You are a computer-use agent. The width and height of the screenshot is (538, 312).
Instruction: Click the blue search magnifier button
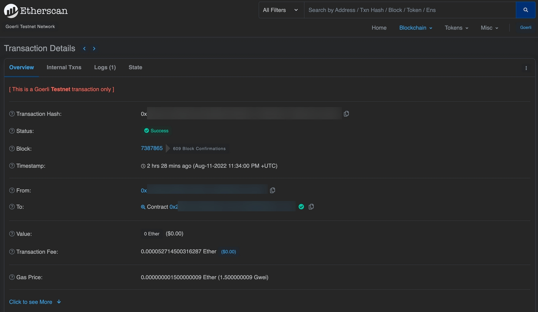click(526, 10)
